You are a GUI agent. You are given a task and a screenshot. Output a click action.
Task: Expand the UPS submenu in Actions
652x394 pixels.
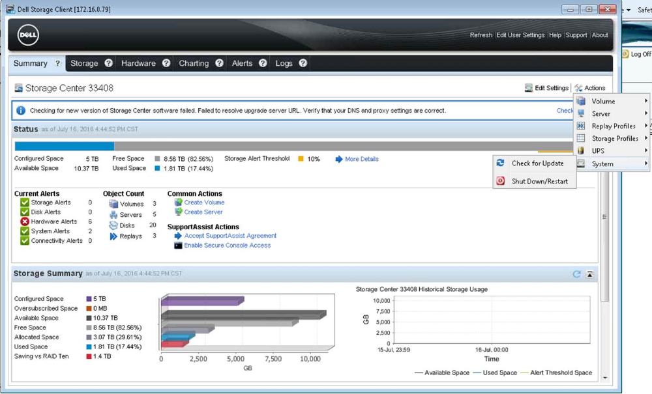click(x=612, y=150)
